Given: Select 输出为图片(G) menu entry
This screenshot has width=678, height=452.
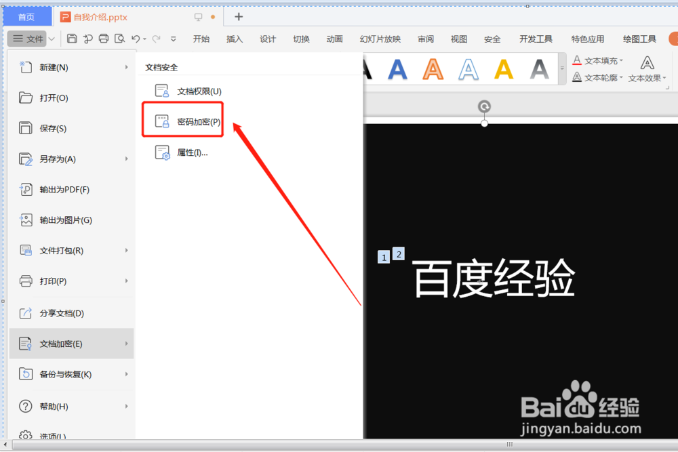Looking at the screenshot, I should (71, 220).
